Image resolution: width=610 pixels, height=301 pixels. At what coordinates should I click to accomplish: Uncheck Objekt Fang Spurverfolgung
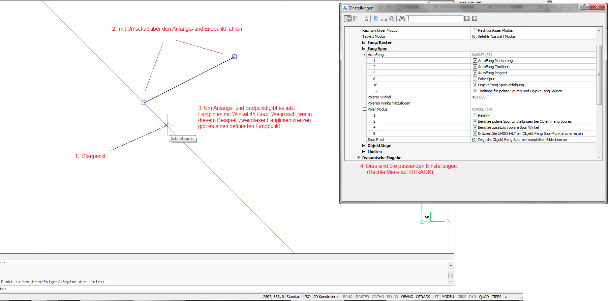point(475,85)
